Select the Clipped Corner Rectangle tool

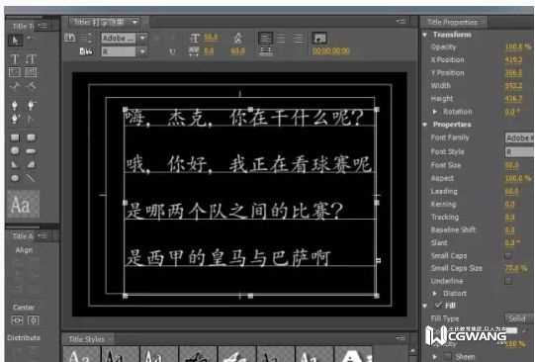pyautogui.click(x=15, y=150)
